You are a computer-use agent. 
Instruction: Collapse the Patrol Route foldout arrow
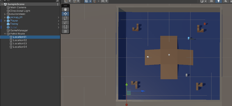click(x=5, y=34)
